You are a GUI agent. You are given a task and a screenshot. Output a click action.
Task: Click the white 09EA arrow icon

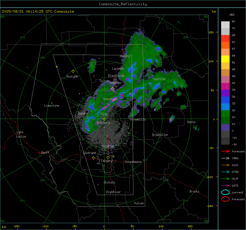pyautogui.click(x=225, y=158)
